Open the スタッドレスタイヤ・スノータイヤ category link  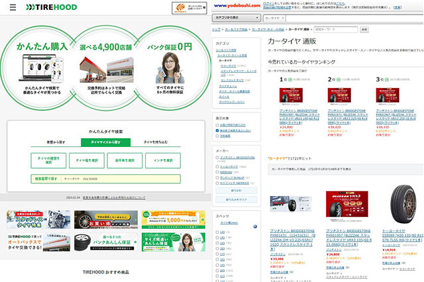pos(238,73)
